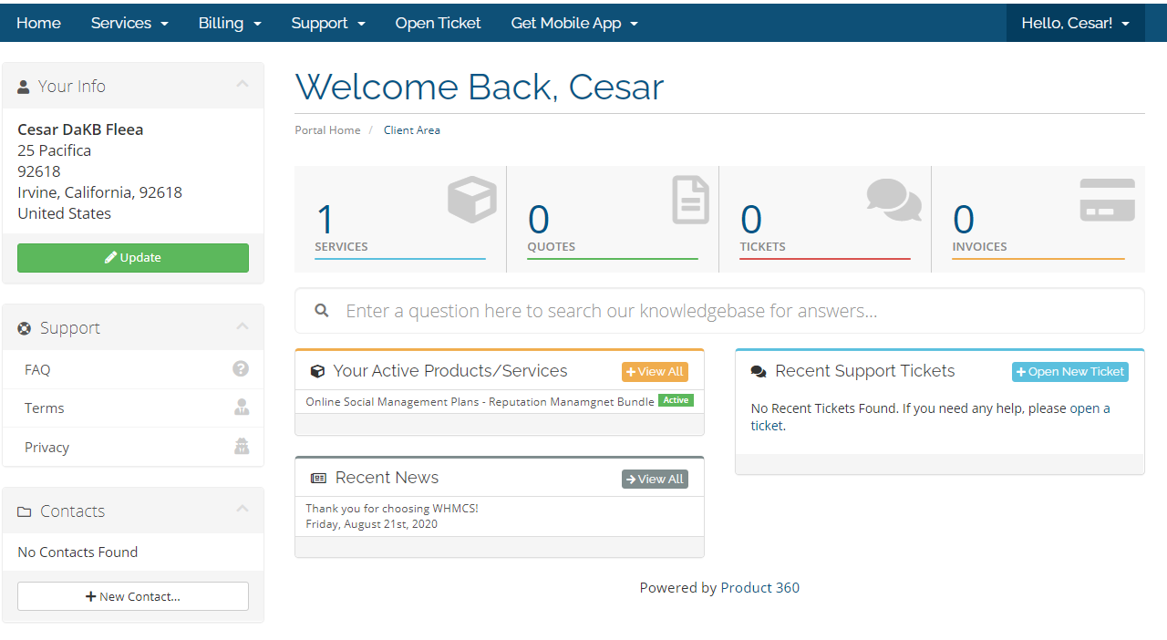Open the Terms sidebar link
The width and height of the screenshot is (1167, 640).
click(x=133, y=408)
